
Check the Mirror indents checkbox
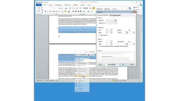coord(100,35)
